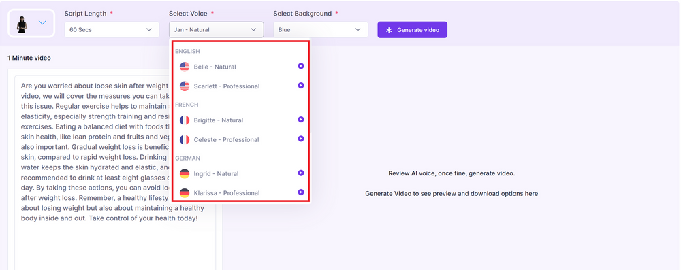Click the Generate video button
Image resolution: width=681 pixels, height=270 pixels.
(x=412, y=30)
